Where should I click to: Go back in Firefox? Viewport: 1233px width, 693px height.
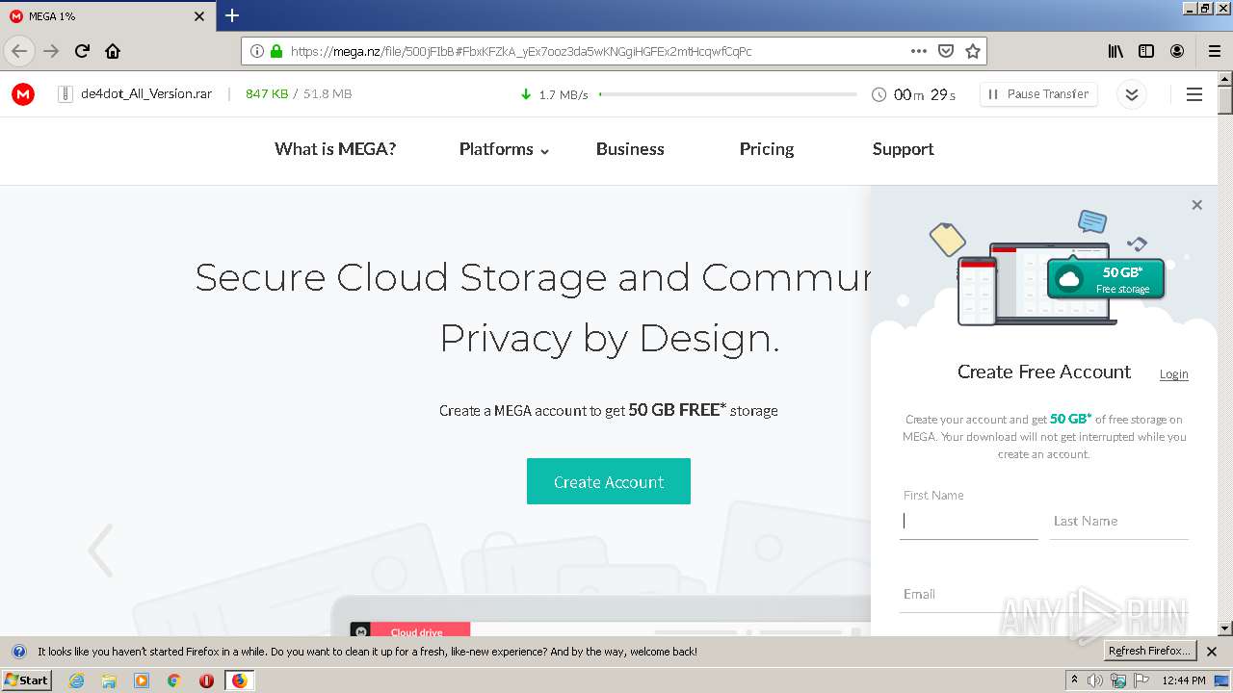(x=19, y=51)
